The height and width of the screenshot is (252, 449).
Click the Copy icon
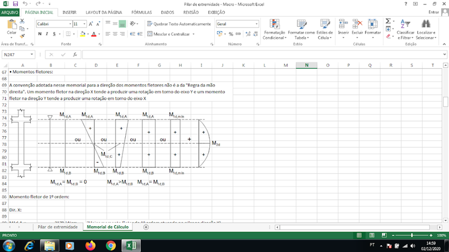coord(22,29)
